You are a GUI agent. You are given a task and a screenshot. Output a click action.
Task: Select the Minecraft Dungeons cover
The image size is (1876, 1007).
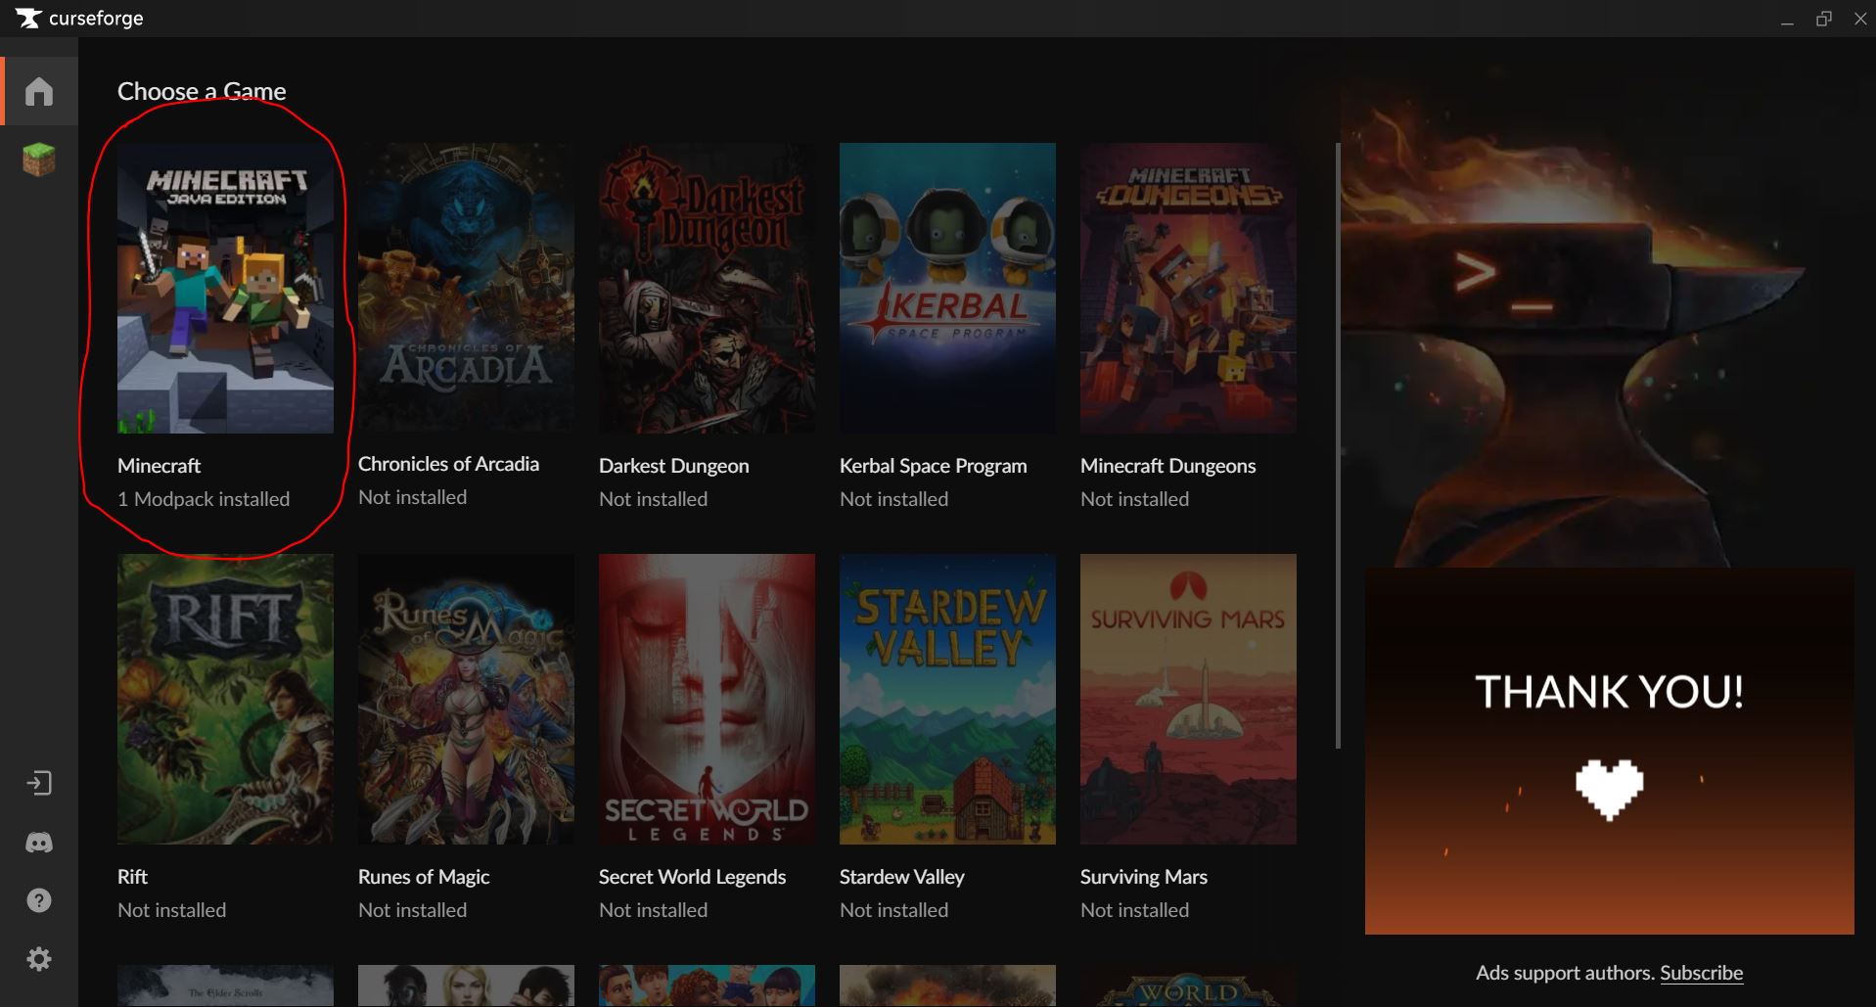(x=1188, y=289)
